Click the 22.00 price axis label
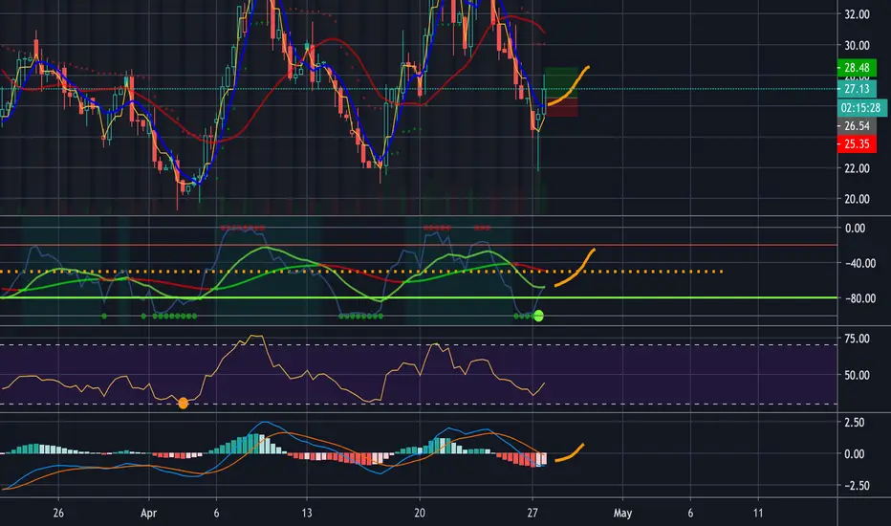 [x=857, y=168]
